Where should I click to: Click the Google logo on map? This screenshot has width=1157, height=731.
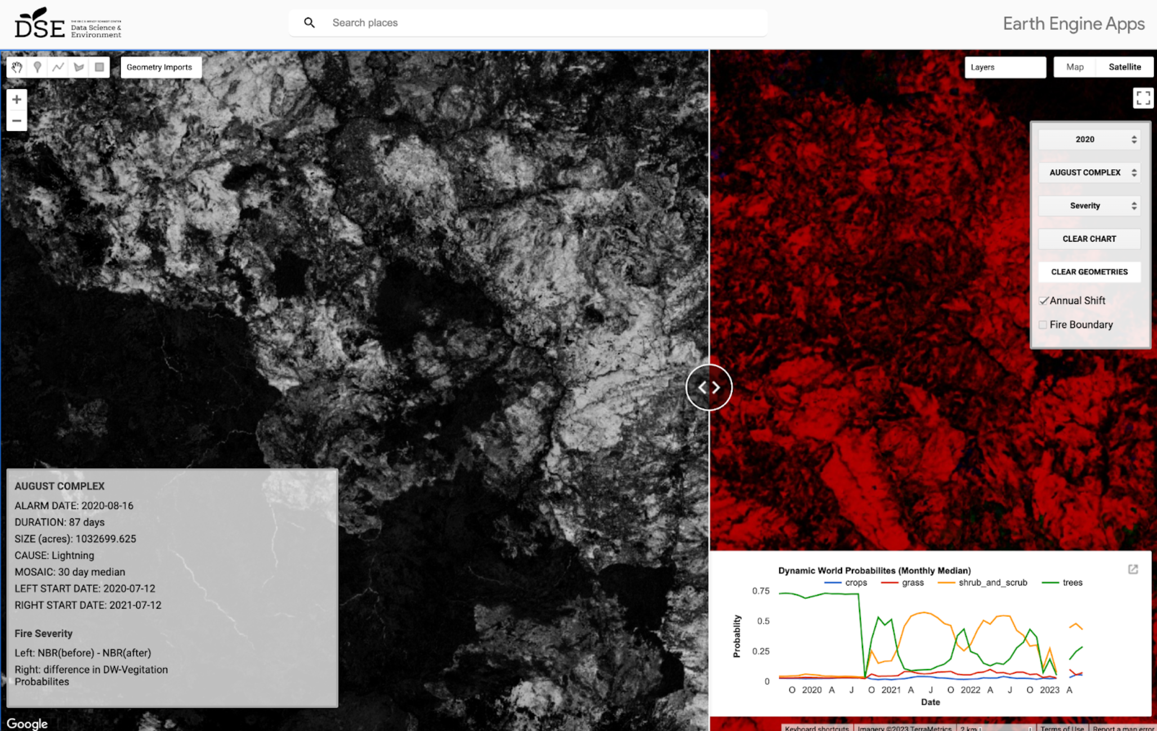27,723
